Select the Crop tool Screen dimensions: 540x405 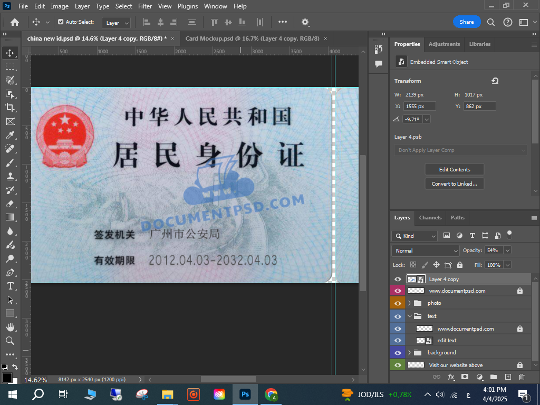point(10,108)
